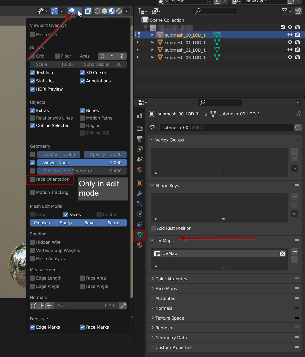Enable the Face Orientation checkbox
This screenshot has height=357, width=305.
[32, 179]
